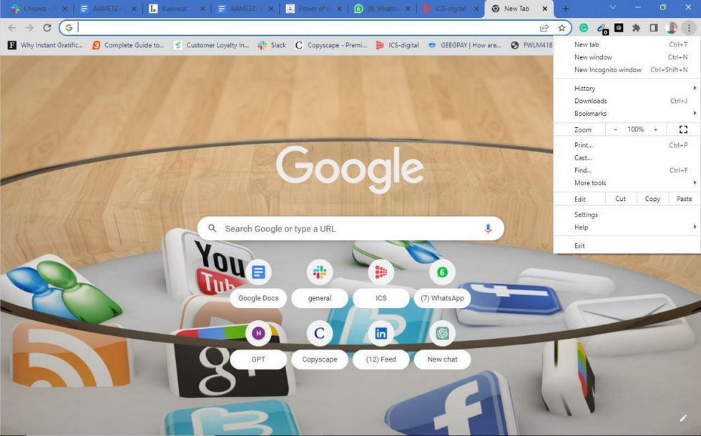Click Cut in the Edit row
This screenshot has height=436, width=701.
[x=621, y=199]
